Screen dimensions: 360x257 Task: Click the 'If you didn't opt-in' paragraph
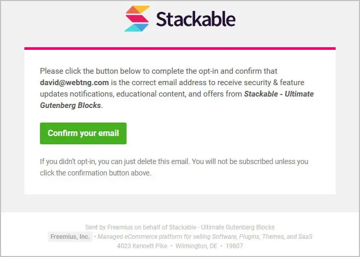(174, 167)
